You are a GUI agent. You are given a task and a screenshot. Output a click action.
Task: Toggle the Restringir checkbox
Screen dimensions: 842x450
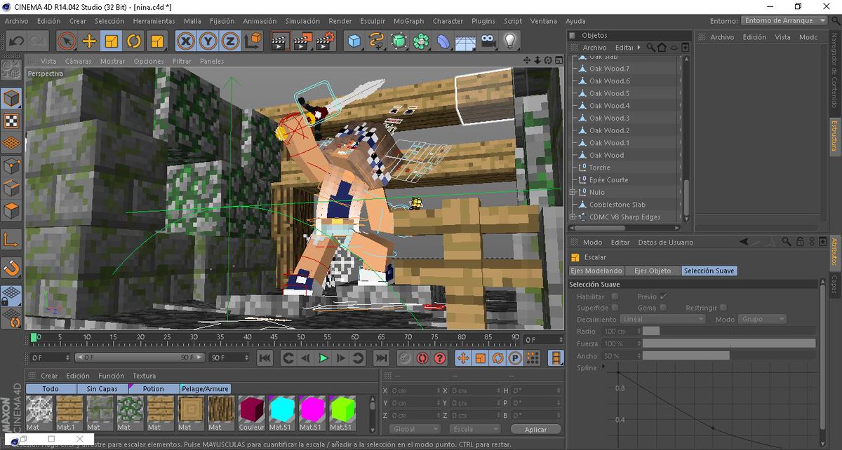coord(723,308)
